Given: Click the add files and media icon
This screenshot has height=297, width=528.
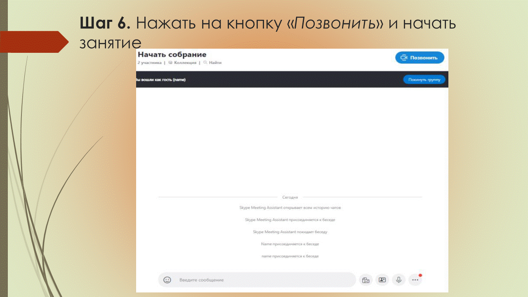Looking at the screenshot, I should point(365,280).
